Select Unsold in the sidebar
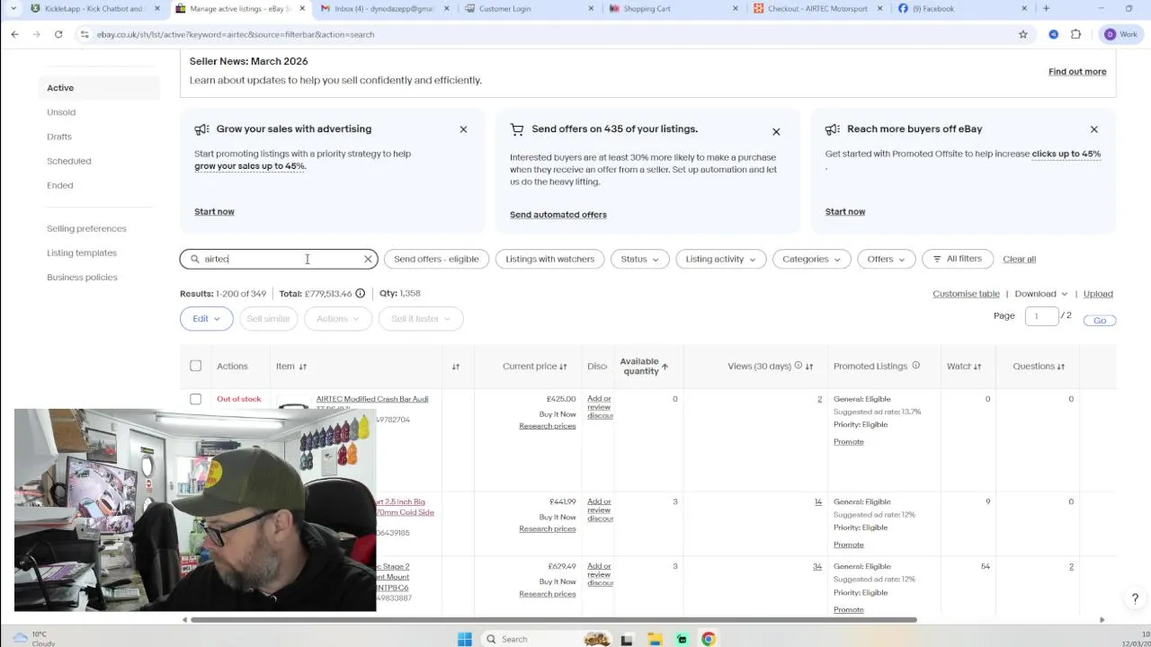The height and width of the screenshot is (647, 1151). tap(61, 112)
